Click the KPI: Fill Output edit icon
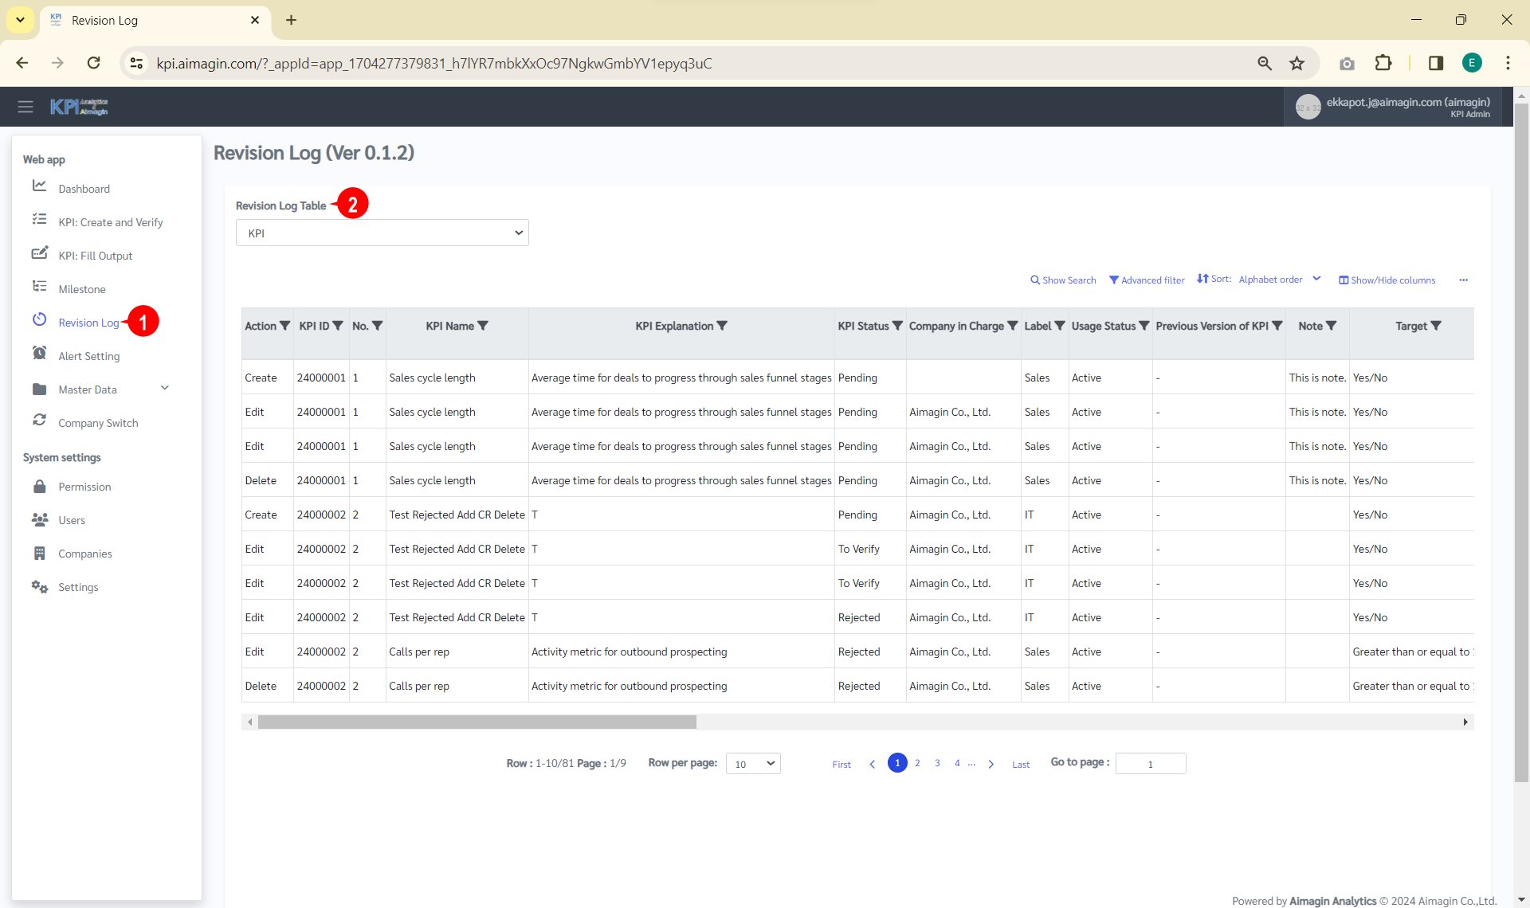The height and width of the screenshot is (908, 1530). (x=39, y=253)
